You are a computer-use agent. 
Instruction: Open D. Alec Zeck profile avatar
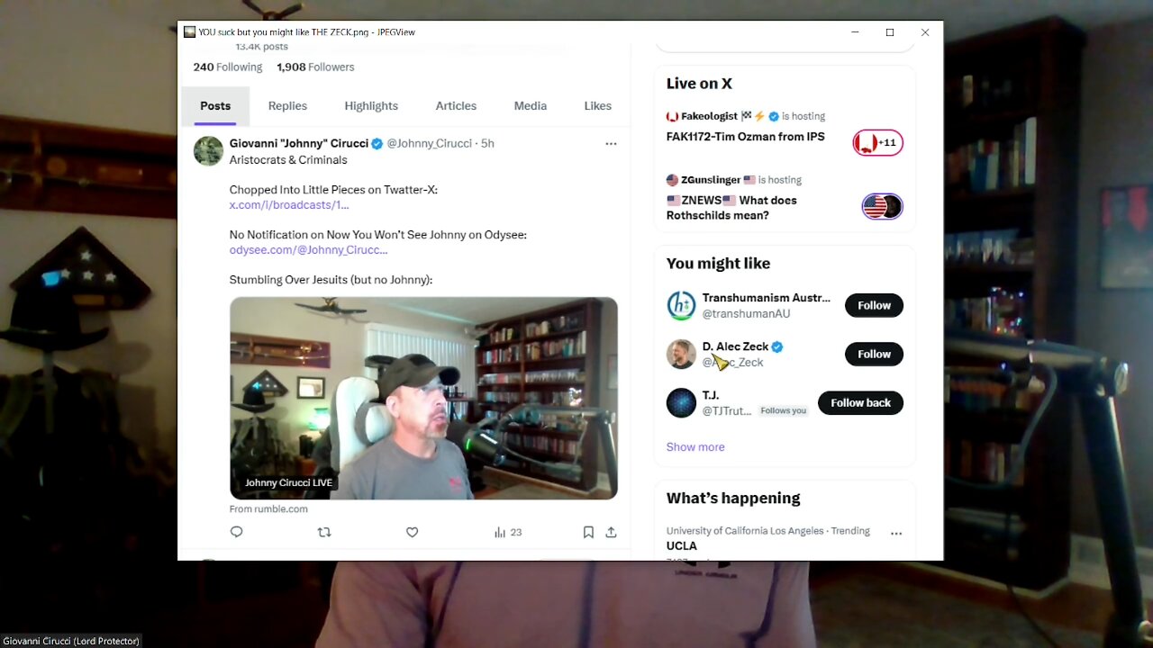(681, 354)
